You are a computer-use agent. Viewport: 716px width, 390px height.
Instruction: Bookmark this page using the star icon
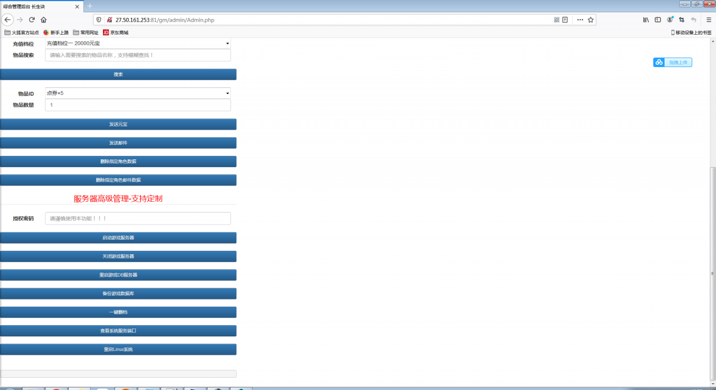click(x=590, y=20)
